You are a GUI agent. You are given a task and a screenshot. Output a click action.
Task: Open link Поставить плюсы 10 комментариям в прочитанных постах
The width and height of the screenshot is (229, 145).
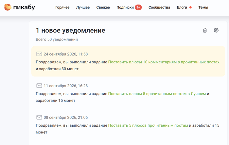click(x=164, y=62)
